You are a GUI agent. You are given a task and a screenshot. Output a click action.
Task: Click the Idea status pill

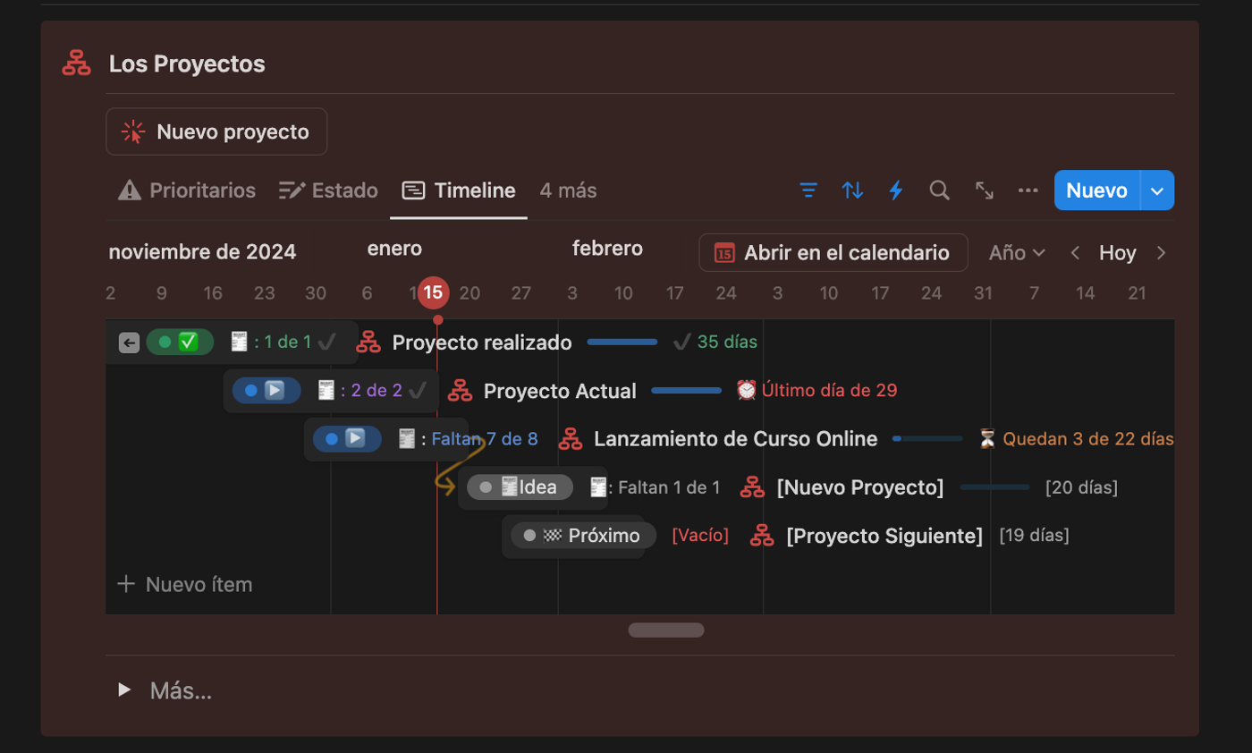coord(520,487)
